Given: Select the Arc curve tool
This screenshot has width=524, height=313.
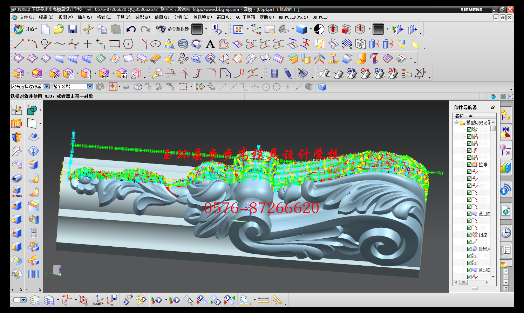Looking at the screenshot, I should [32, 44].
